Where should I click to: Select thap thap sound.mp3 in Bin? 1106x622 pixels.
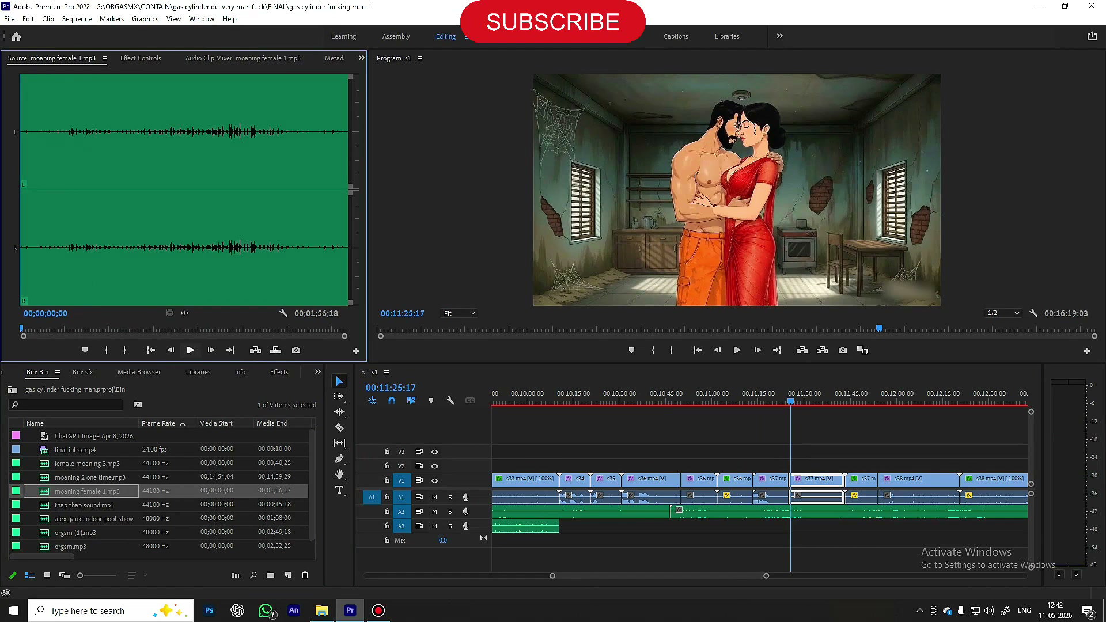tap(84, 505)
